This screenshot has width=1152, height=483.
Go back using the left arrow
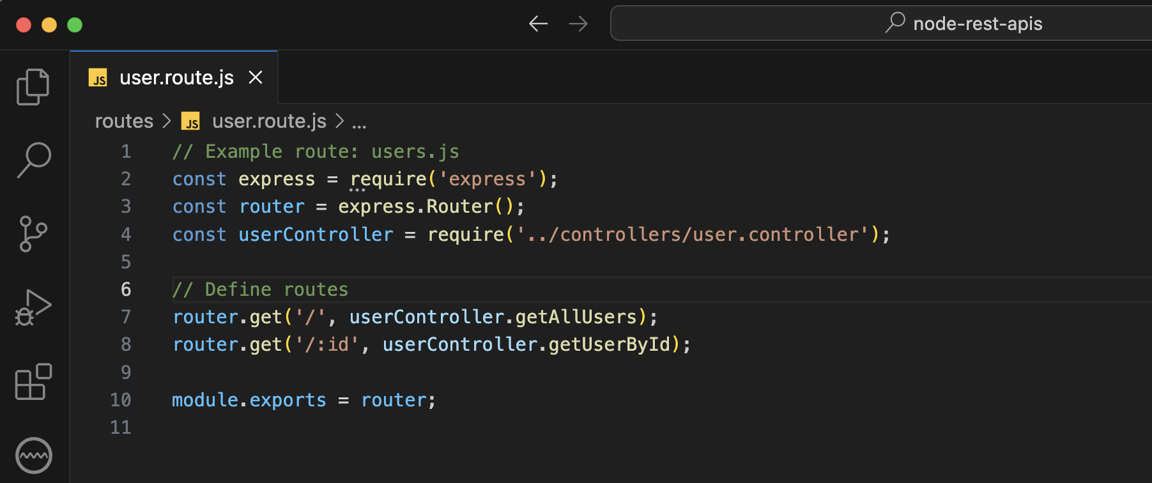538,24
